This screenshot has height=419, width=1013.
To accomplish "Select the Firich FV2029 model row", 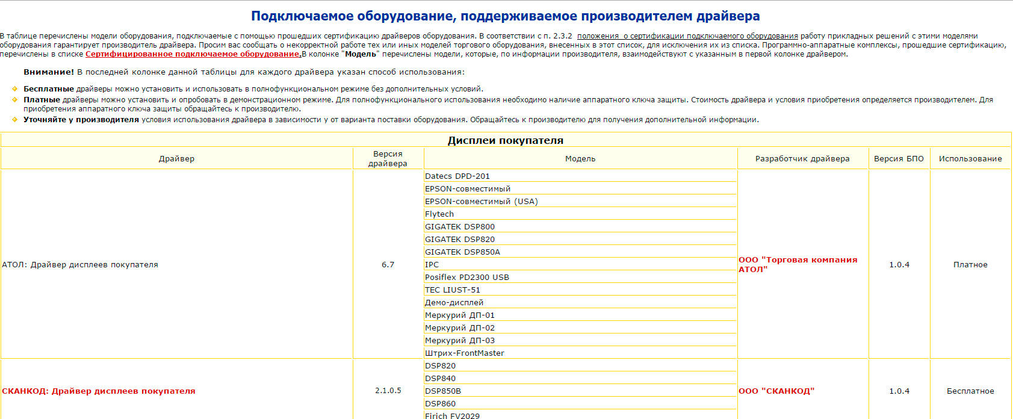I will click(580, 415).
